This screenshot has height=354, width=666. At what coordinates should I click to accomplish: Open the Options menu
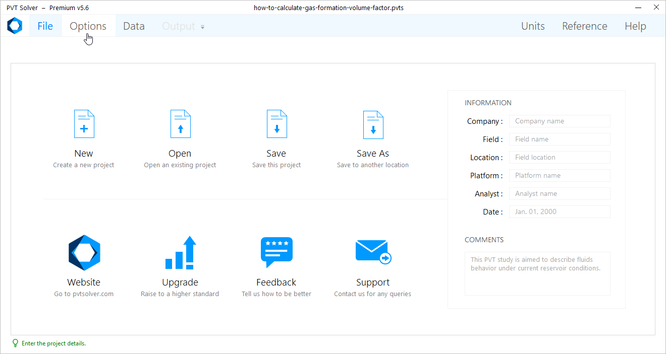click(88, 26)
